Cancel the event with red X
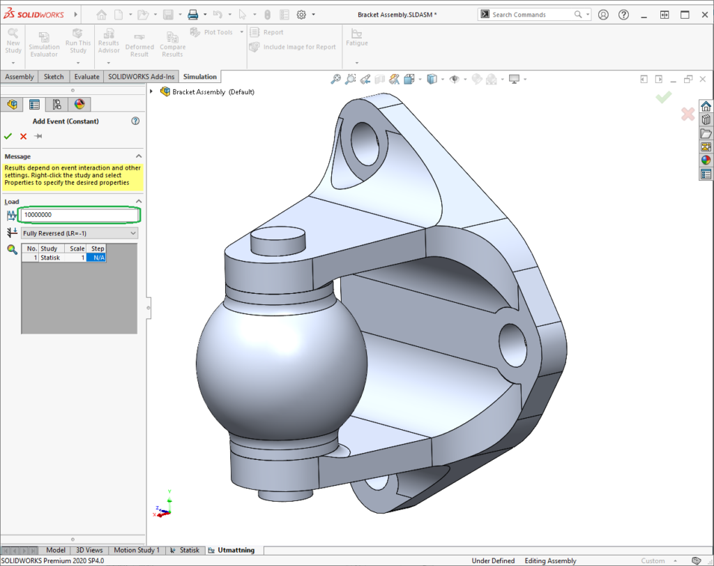Image resolution: width=714 pixels, height=566 pixels. 24,136
